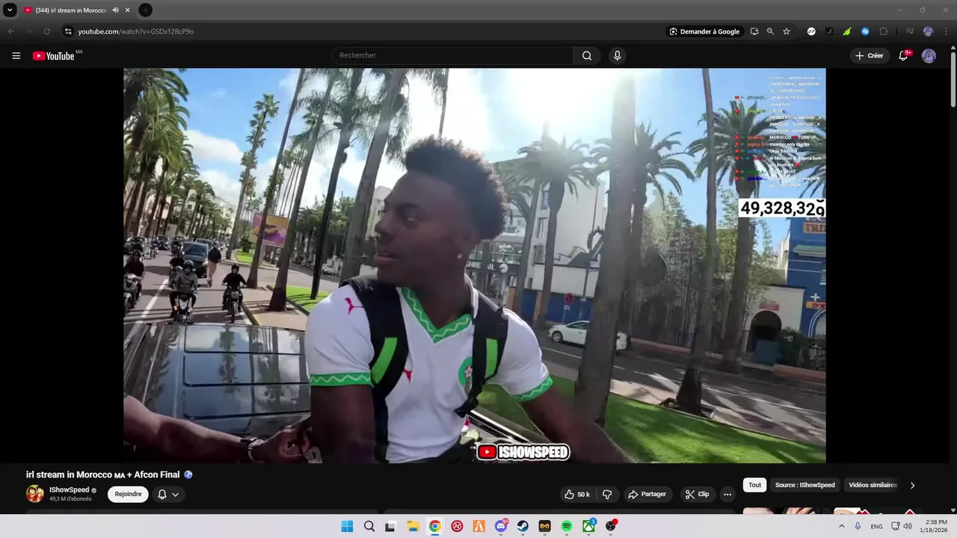This screenshot has width=957, height=538.
Task: Open Discord from the taskbar
Action: click(501, 526)
